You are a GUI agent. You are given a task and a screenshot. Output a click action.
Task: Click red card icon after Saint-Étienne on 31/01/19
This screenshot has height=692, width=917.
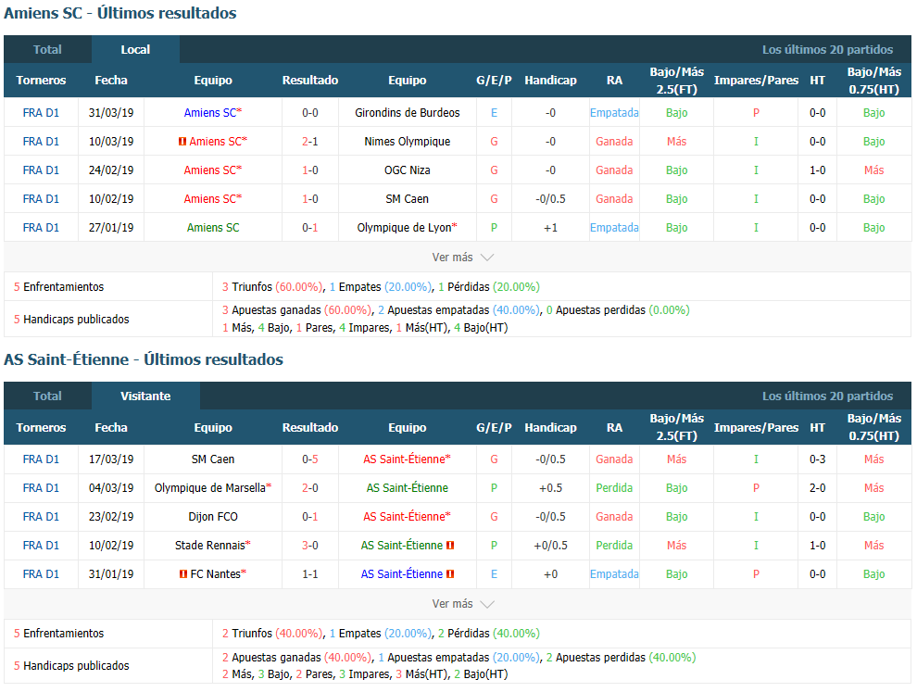(x=450, y=574)
